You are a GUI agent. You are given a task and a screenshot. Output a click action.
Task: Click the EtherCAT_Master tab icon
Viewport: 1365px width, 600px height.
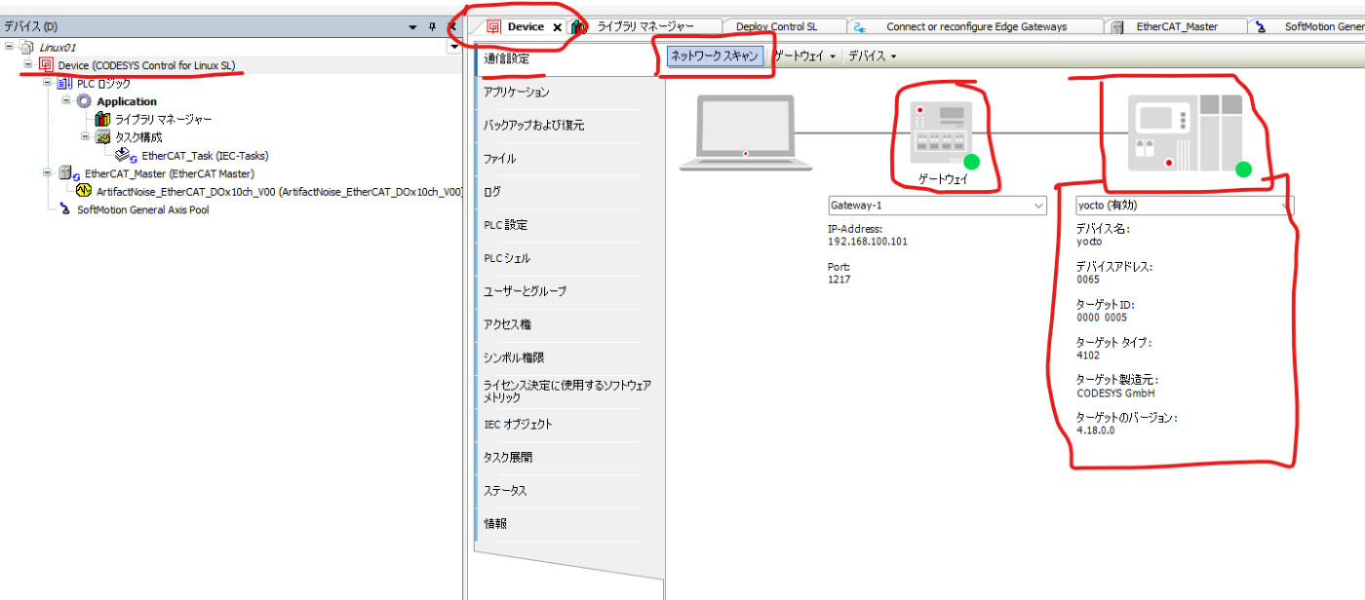coord(1117,27)
